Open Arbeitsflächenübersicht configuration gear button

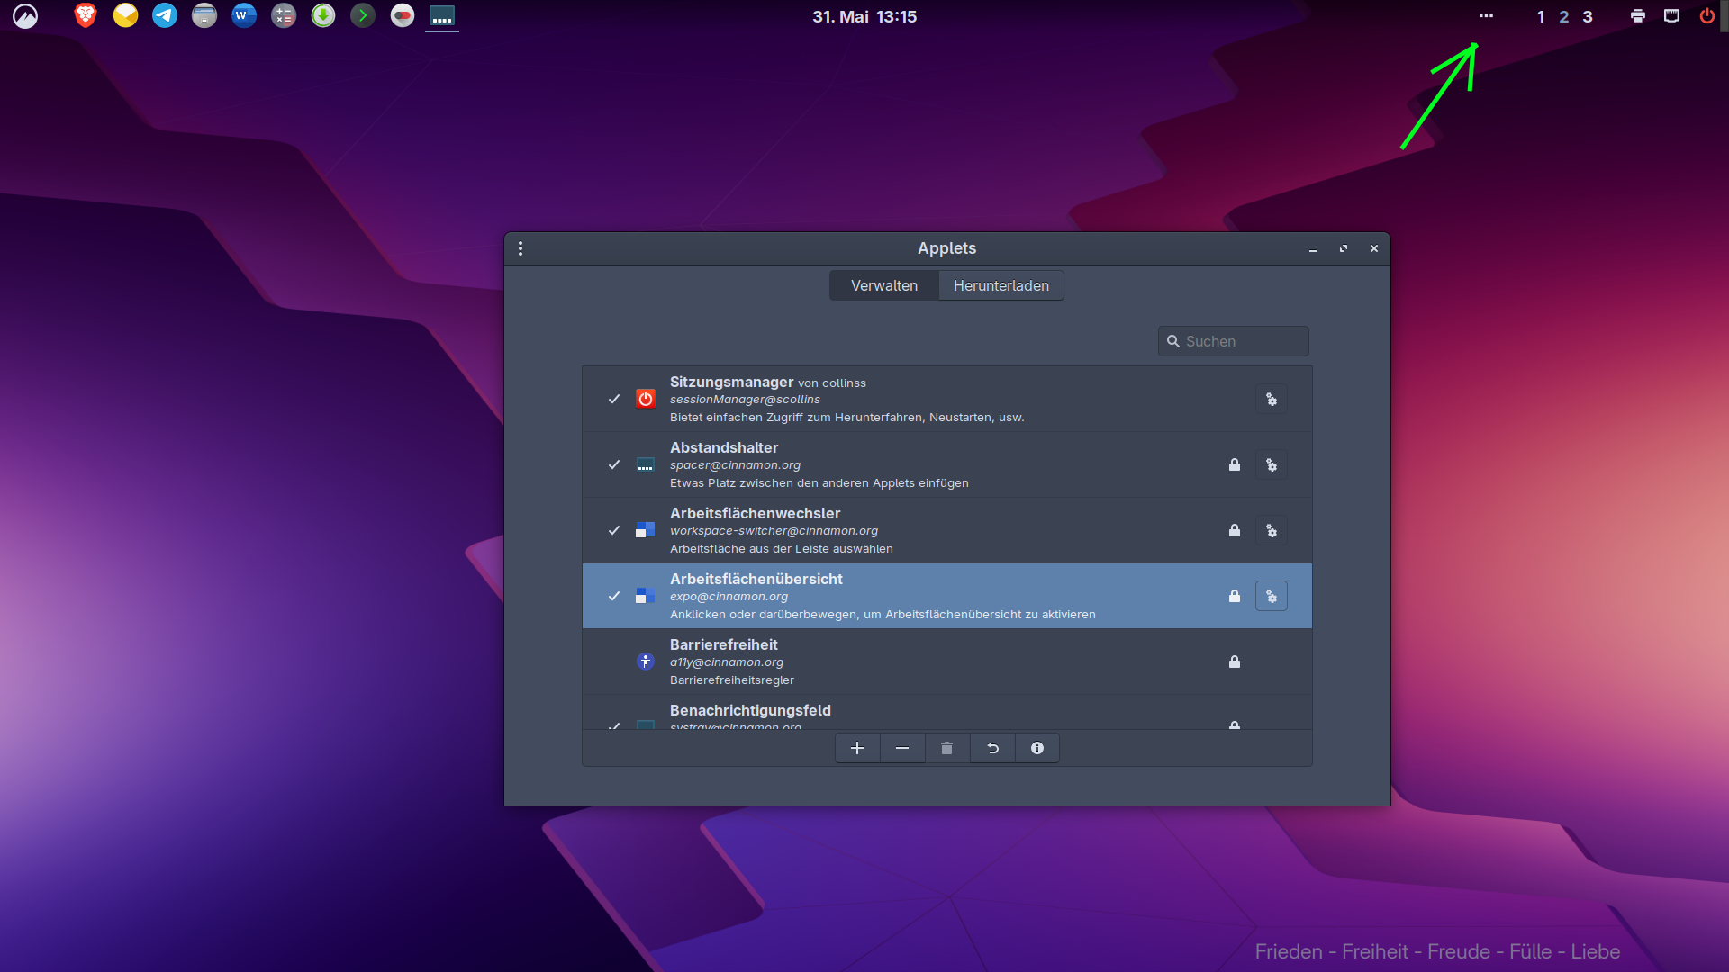[x=1271, y=597]
